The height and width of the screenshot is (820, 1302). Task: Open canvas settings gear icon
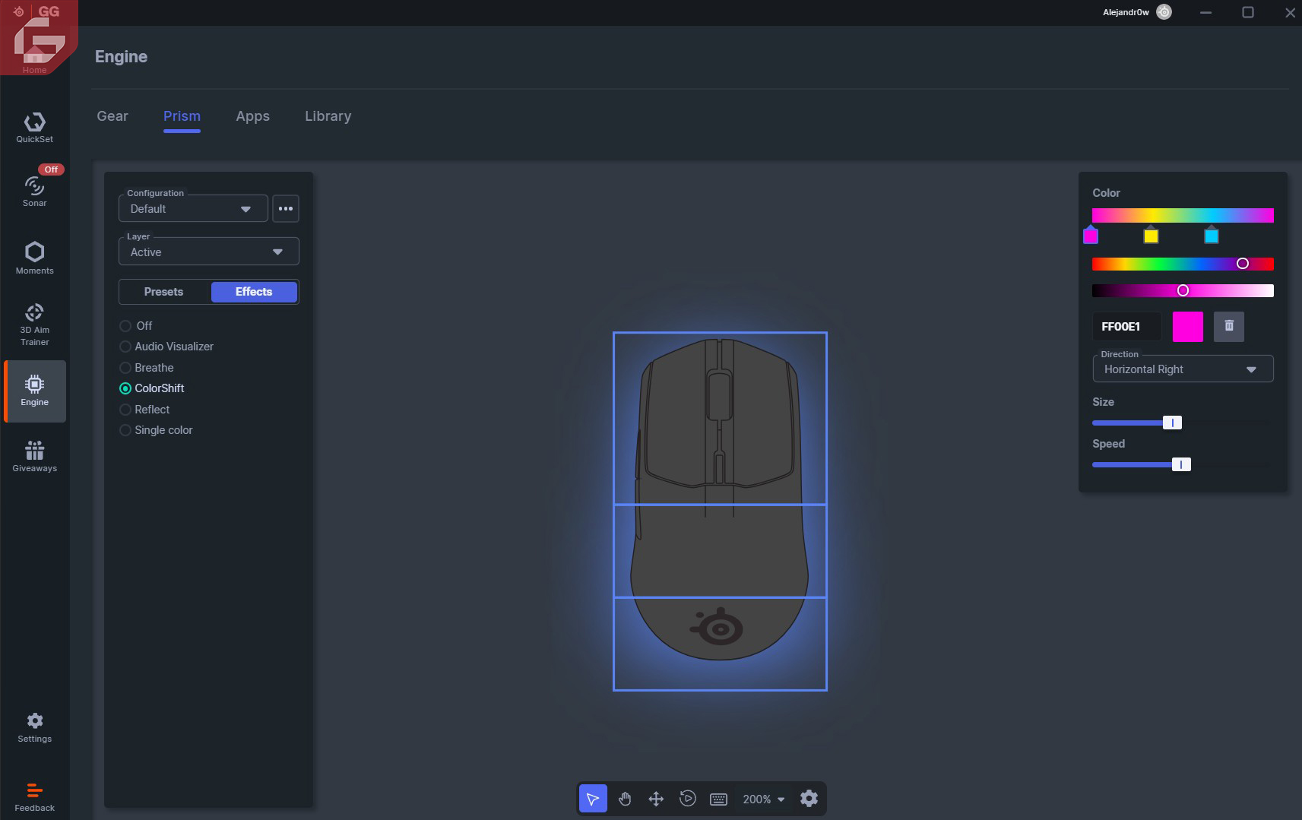coord(809,799)
